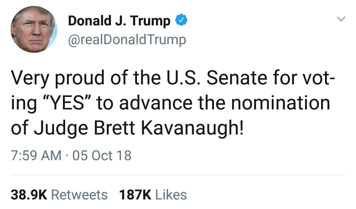Click the display name Donald J. Trump
This screenshot has width=356, height=209.
coord(119,21)
